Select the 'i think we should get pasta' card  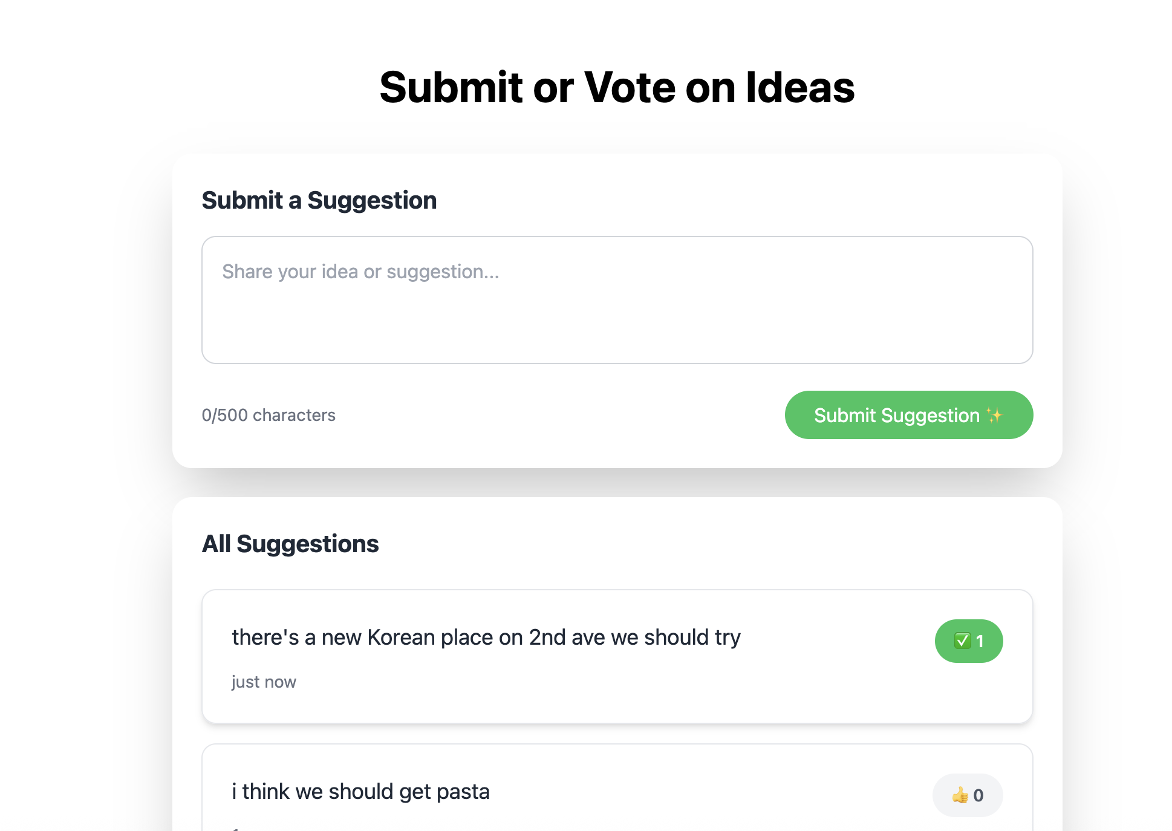point(617,787)
